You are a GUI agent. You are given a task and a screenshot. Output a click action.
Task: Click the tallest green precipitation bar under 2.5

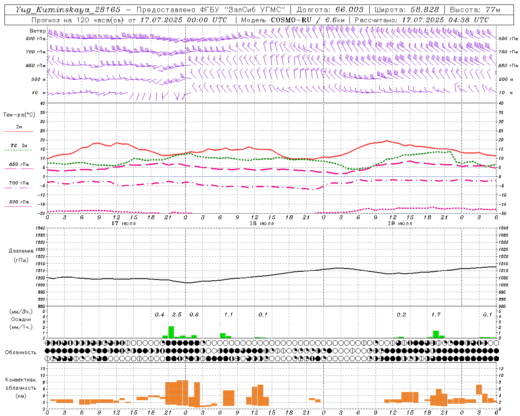pyautogui.click(x=171, y=332)
